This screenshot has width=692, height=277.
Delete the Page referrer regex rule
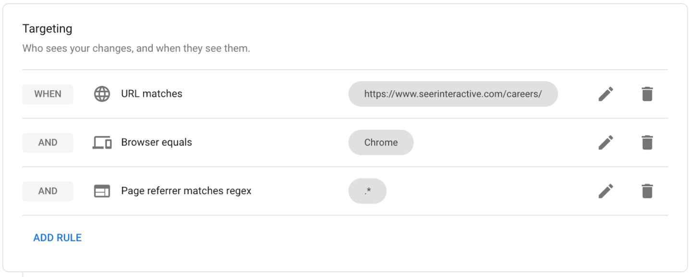(x=647, y=191)
